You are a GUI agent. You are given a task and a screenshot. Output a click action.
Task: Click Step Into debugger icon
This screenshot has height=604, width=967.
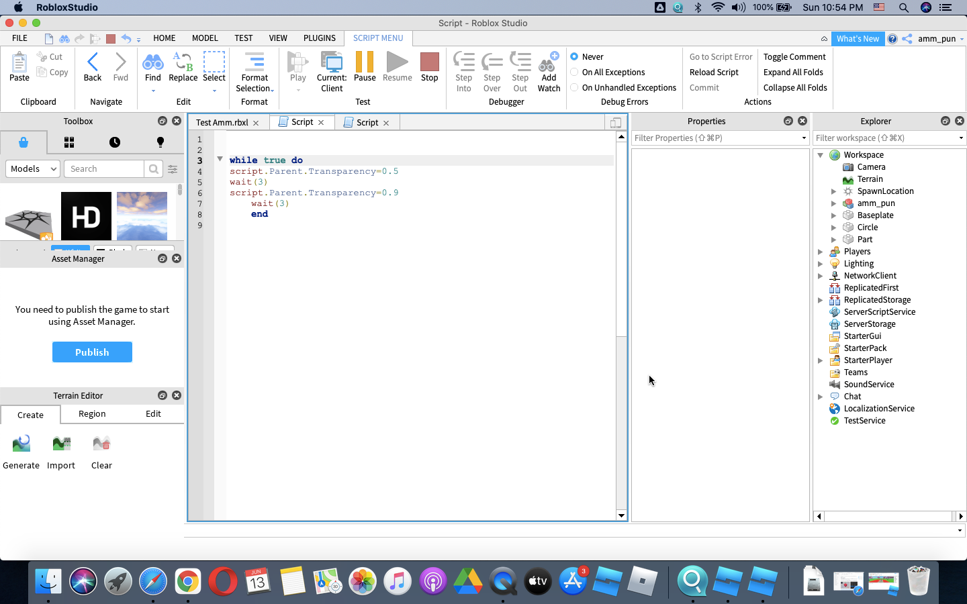(x=464, y=62)
